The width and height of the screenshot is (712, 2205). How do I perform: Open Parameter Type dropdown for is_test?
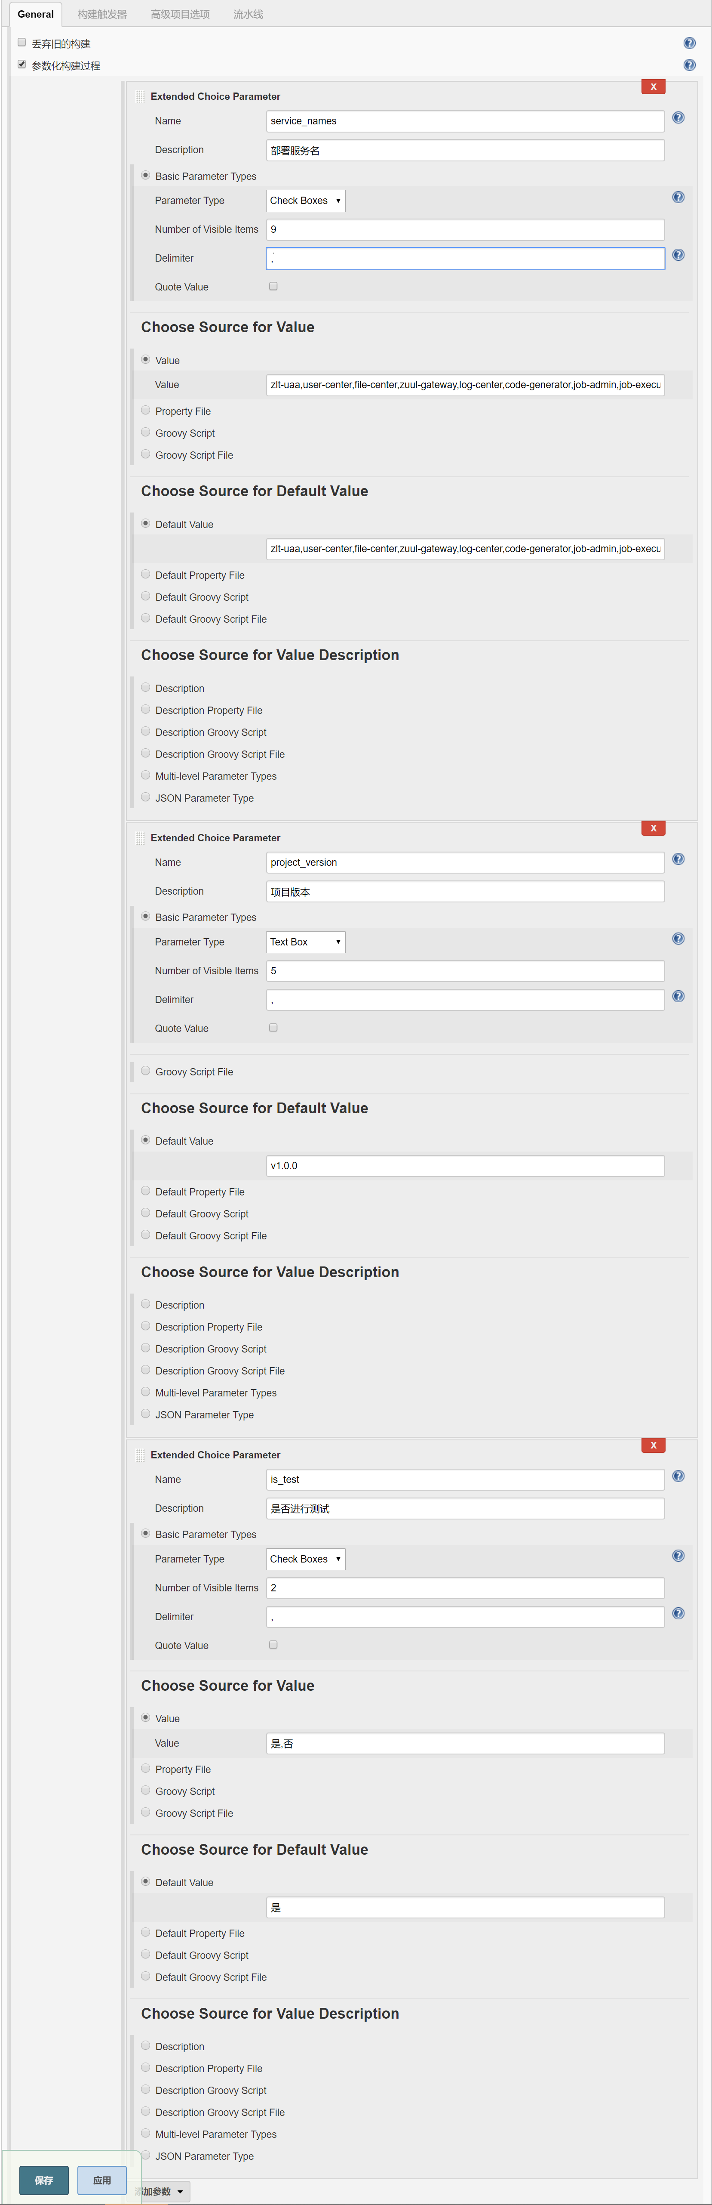tap(306, 1559)
